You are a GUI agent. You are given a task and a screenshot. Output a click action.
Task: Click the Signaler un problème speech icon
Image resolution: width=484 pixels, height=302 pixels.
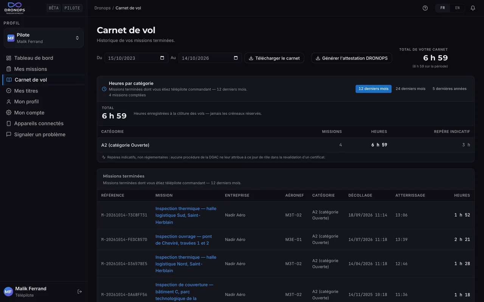pos(9,134)
